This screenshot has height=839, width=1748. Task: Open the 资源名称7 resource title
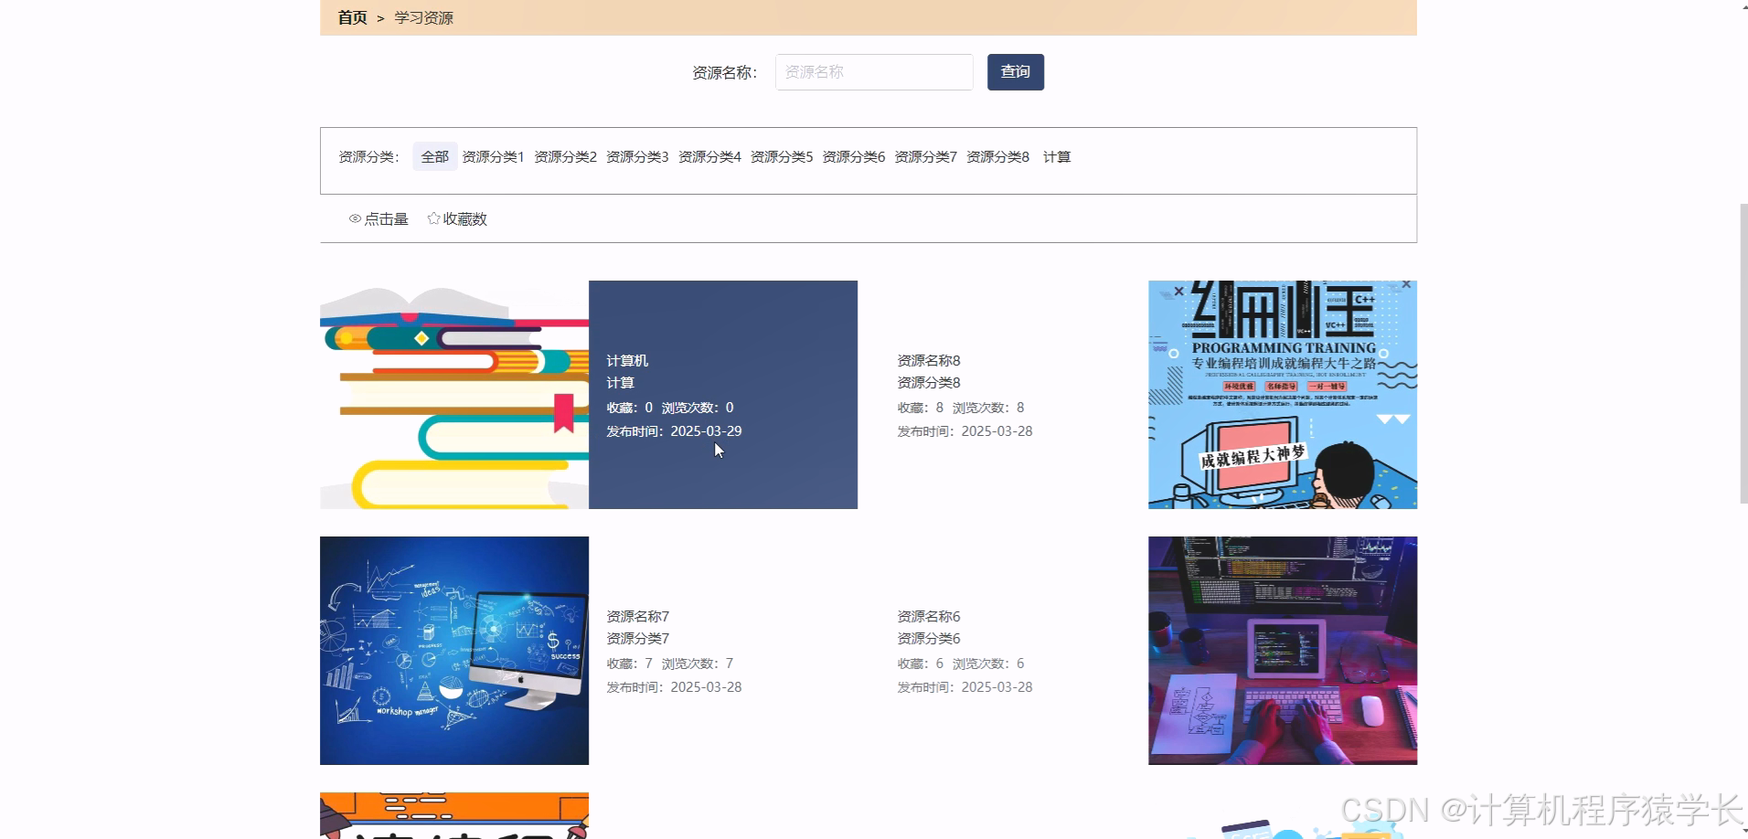pyautogui.click(x=638, y=616)
